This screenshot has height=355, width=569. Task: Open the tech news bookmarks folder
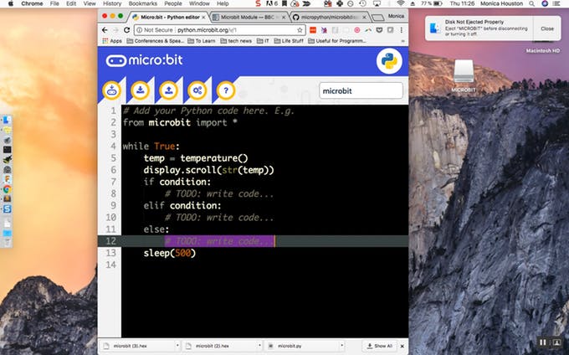[x=236, y=41]
